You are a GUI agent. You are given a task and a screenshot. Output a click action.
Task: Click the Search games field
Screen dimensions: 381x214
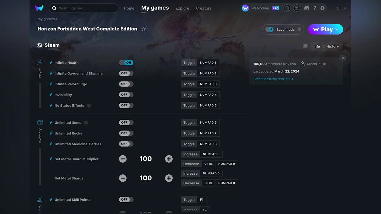click(x=84, y=8)
